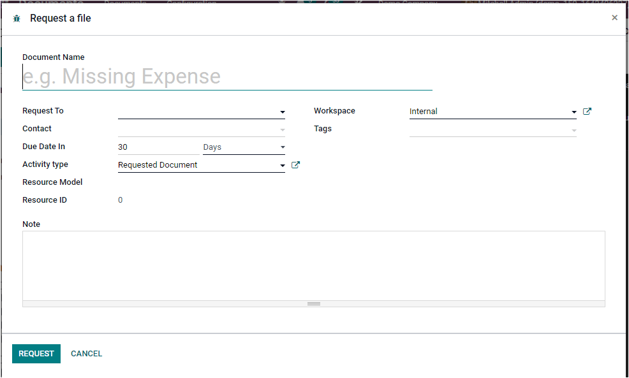Click the Document Name label
Viewport: 629px width, 378px height.
tap(54, 57)
